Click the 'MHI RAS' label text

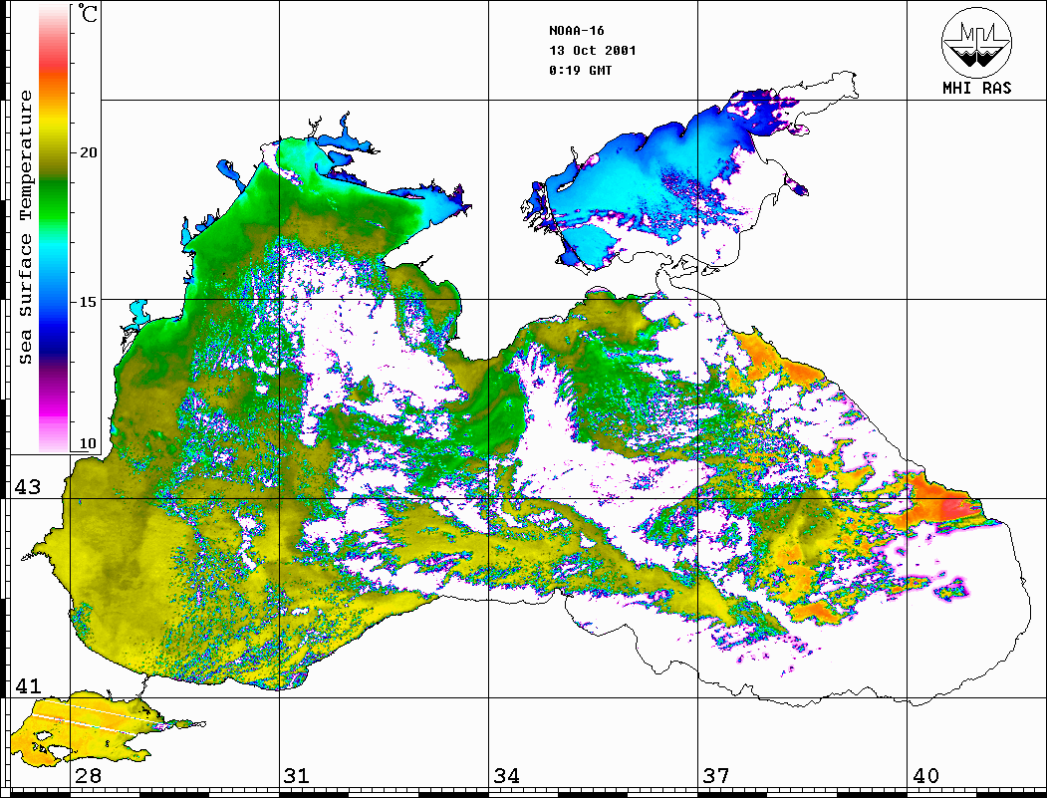pyautogui.click(x=976, y=88)
